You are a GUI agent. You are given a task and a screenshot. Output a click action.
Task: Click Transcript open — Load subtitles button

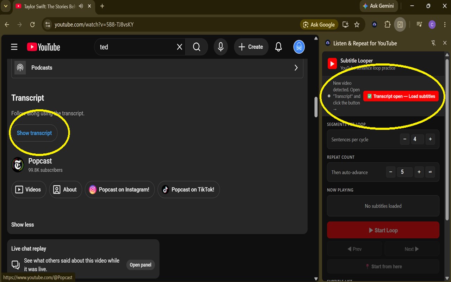point(401,96)
